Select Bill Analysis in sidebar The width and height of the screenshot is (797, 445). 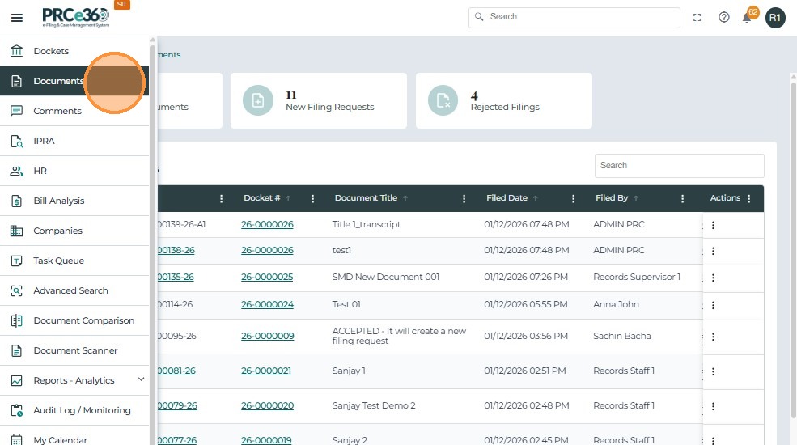pyautogui.click(x=58, y=201)
